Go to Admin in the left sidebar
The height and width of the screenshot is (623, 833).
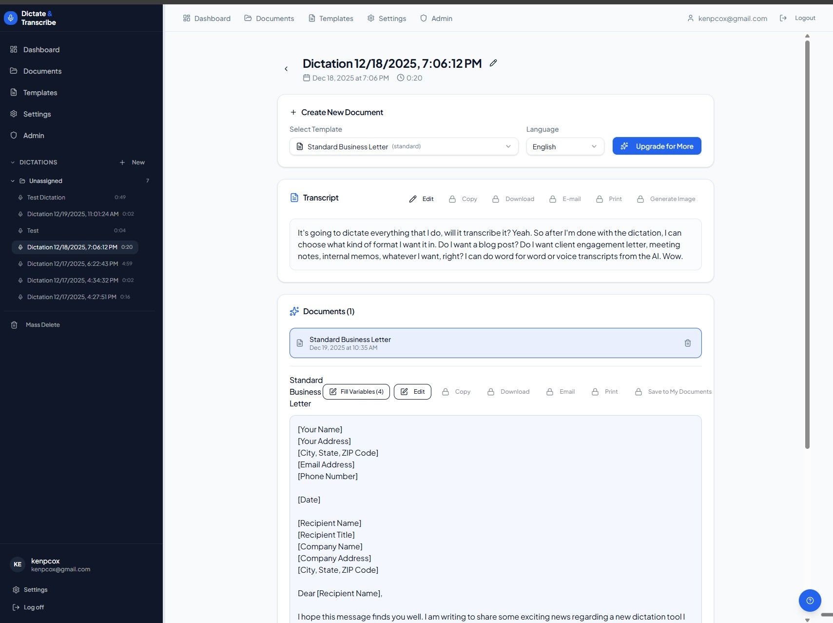tap(34, 136)
